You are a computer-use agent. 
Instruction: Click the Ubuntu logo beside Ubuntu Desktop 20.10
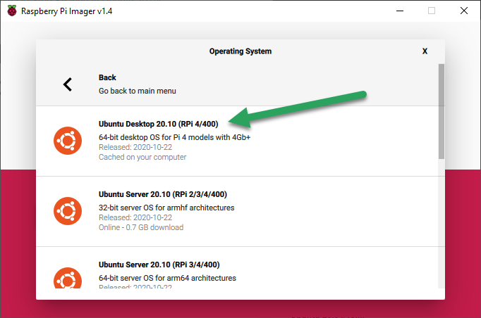(68, 141)
